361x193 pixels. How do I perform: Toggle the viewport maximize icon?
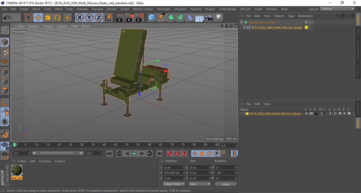[235, 26]
